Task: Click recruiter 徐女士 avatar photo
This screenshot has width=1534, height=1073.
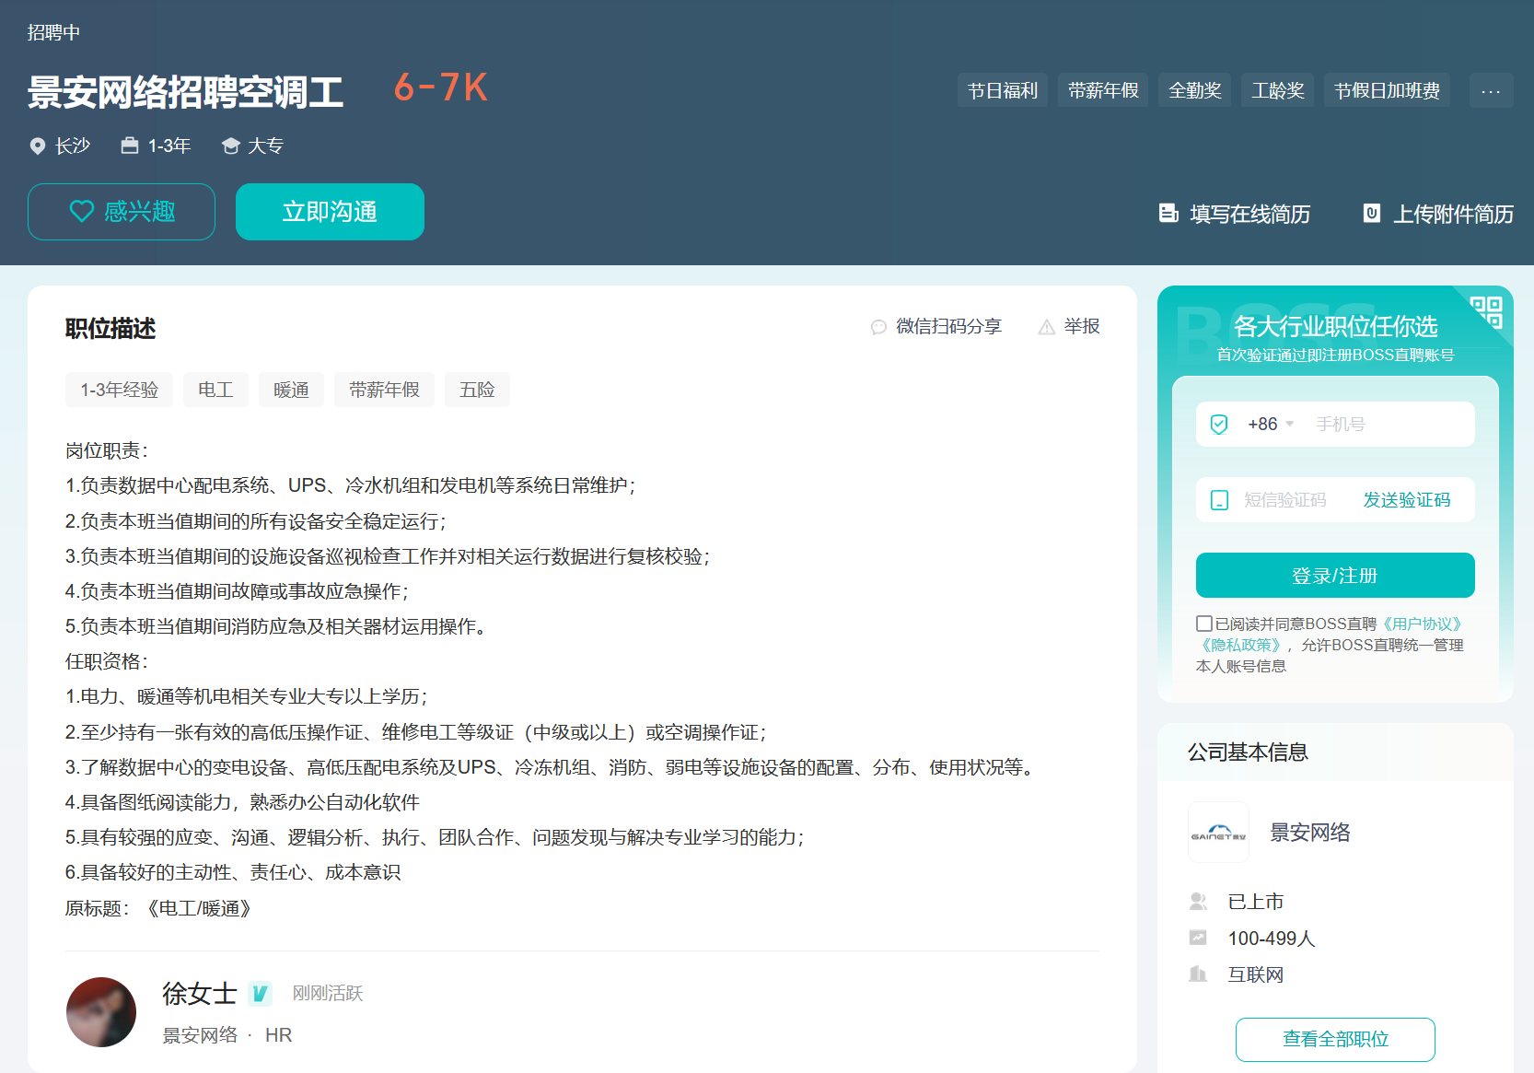Action: click(101, 1012)
